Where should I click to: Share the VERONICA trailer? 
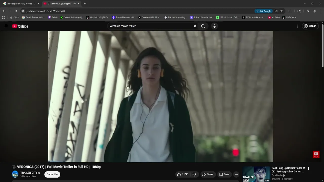pos(208,174)
